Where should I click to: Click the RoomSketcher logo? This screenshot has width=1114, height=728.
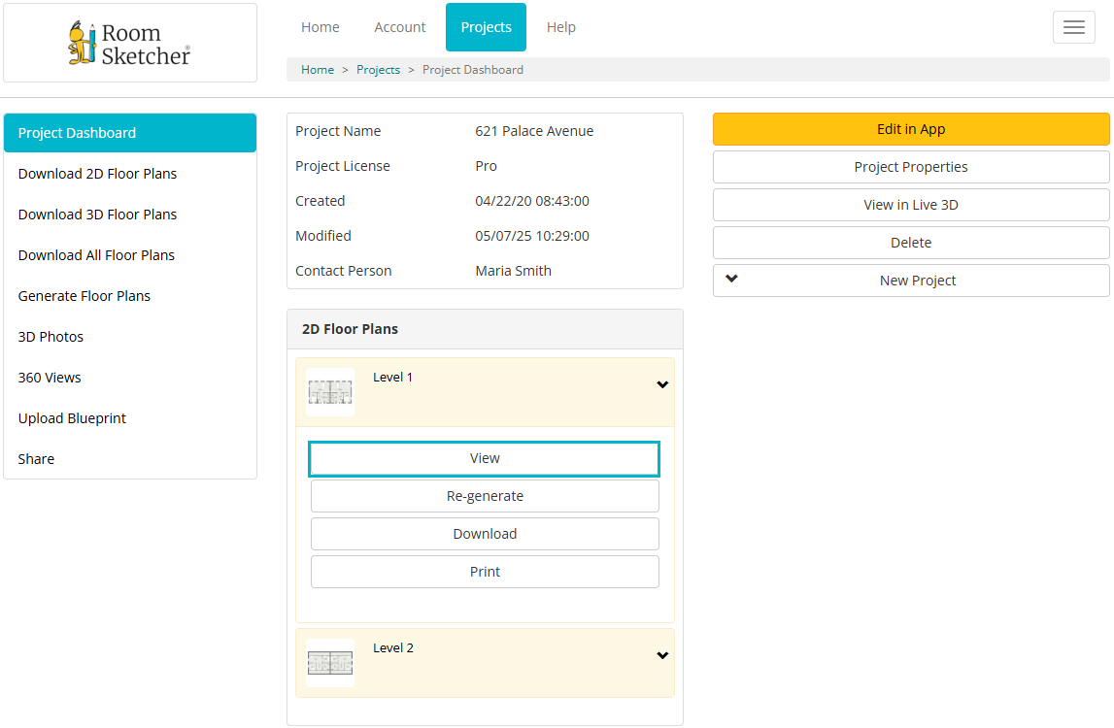[129, 44]
